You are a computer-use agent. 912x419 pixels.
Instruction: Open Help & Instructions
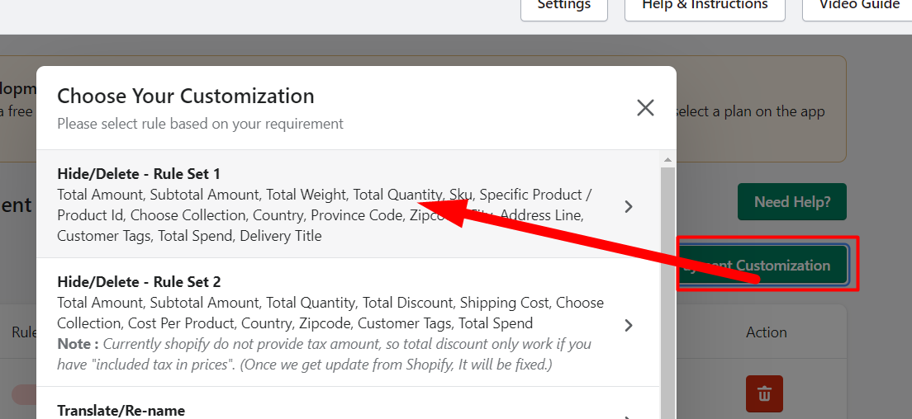[x=705, y=7]
